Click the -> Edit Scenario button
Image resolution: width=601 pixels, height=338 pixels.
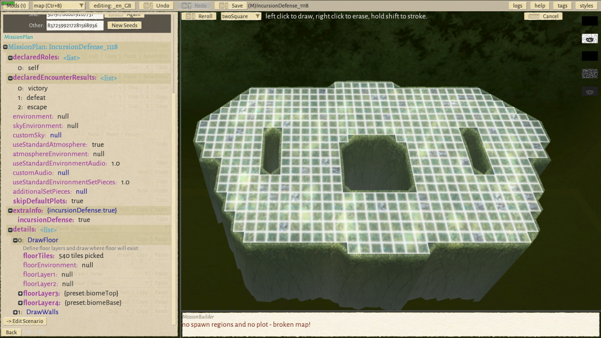(x=25, y=321)
